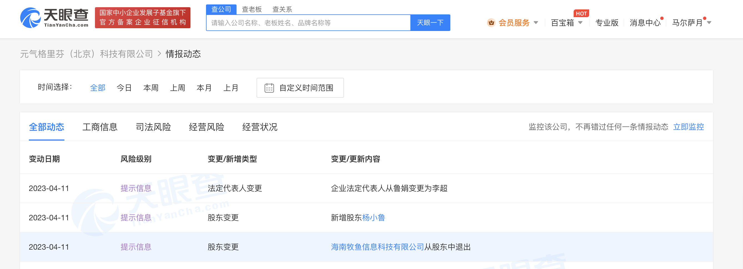Open 消息中心
This screenshot has width=743, height=269.
(x=645, y=22)
